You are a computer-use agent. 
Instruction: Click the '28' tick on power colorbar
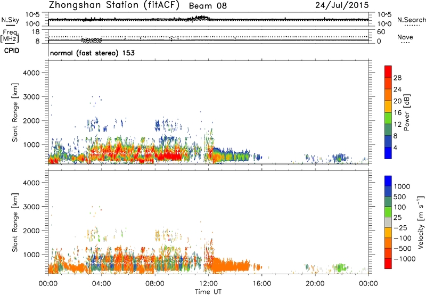pyautogui.click(x=397, y=78)
